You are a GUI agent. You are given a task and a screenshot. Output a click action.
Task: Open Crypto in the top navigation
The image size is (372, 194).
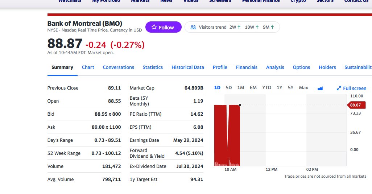pos(298,1)
